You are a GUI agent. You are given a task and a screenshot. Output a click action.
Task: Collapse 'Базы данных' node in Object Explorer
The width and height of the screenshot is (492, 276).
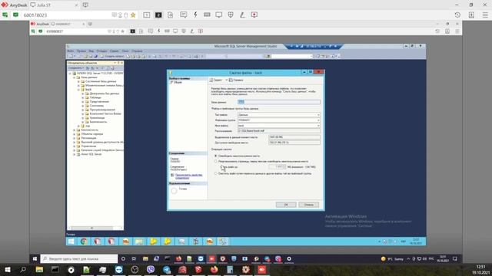[x=75, y=77]
